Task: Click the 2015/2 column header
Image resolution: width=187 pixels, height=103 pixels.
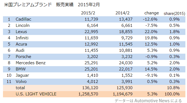Action: click(88, 13)
